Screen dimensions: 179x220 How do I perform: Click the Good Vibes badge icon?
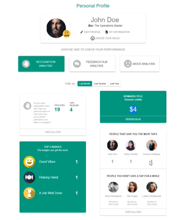pos(29,162)
